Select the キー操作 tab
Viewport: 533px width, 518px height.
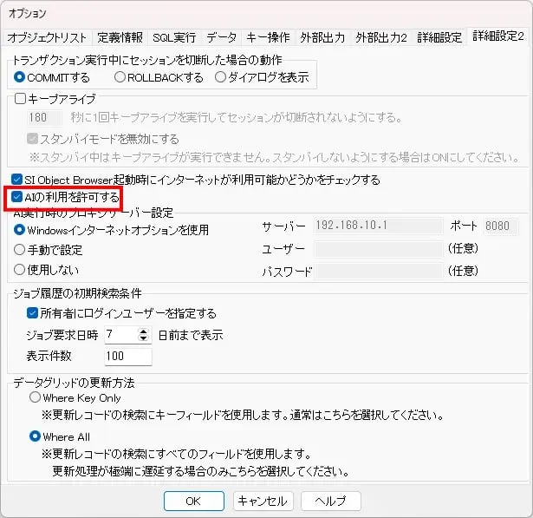pos(268,37)
